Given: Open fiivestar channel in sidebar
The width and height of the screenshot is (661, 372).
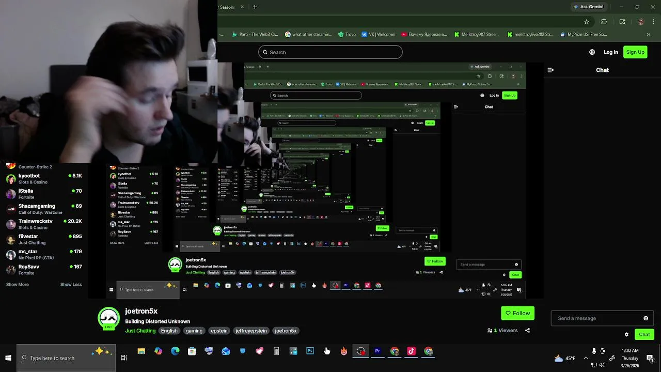Looking at the screenshot, I should tap(44, 239).
